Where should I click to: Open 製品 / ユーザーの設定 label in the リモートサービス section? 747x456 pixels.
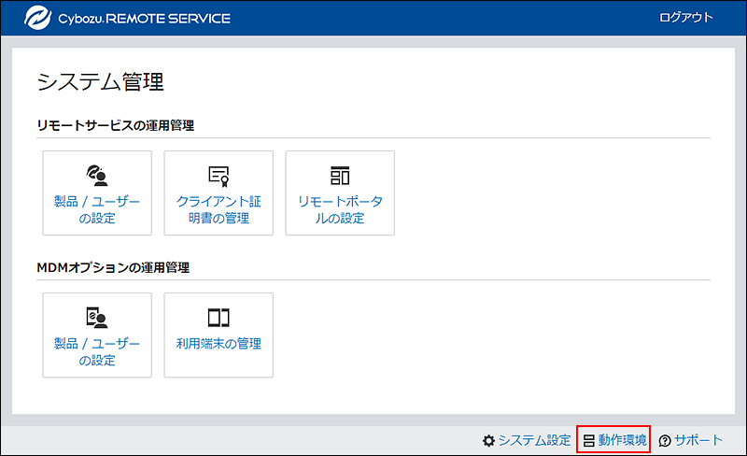pos(97,210)
